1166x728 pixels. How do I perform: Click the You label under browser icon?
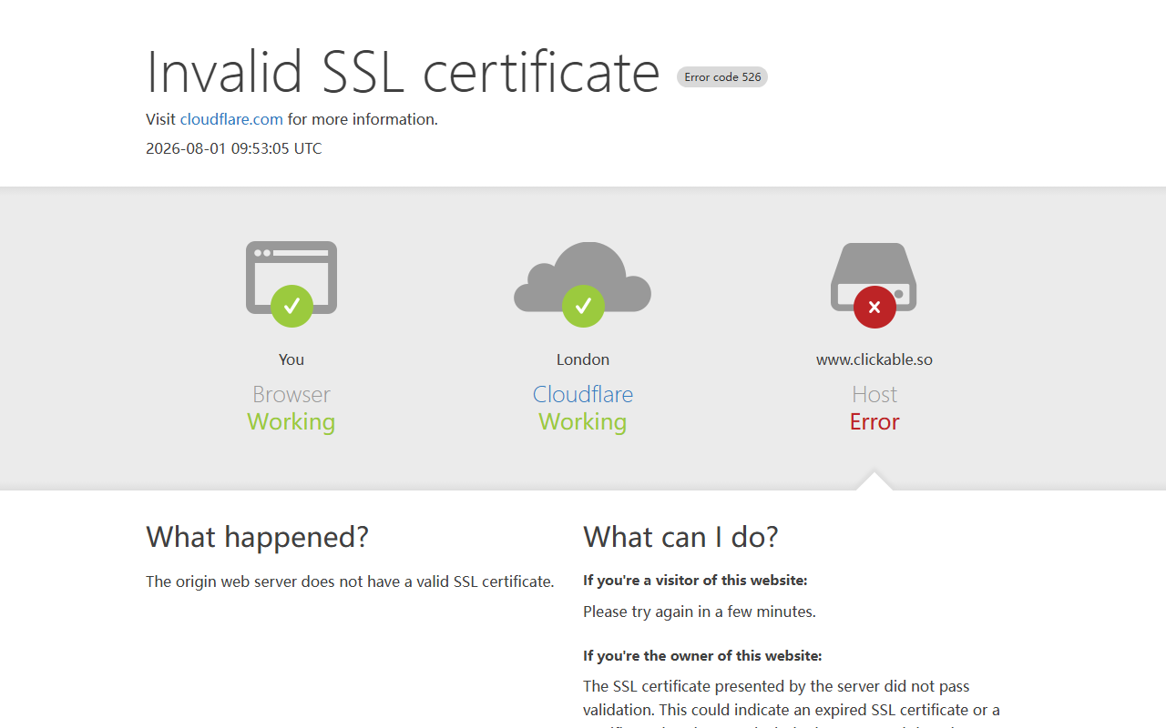(x=291, y=359)
